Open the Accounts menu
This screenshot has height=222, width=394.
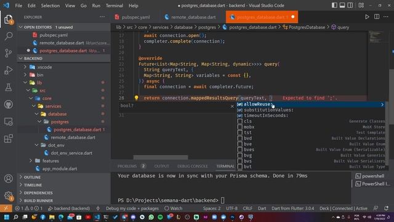pyautogui.click(x=8, y=178)
